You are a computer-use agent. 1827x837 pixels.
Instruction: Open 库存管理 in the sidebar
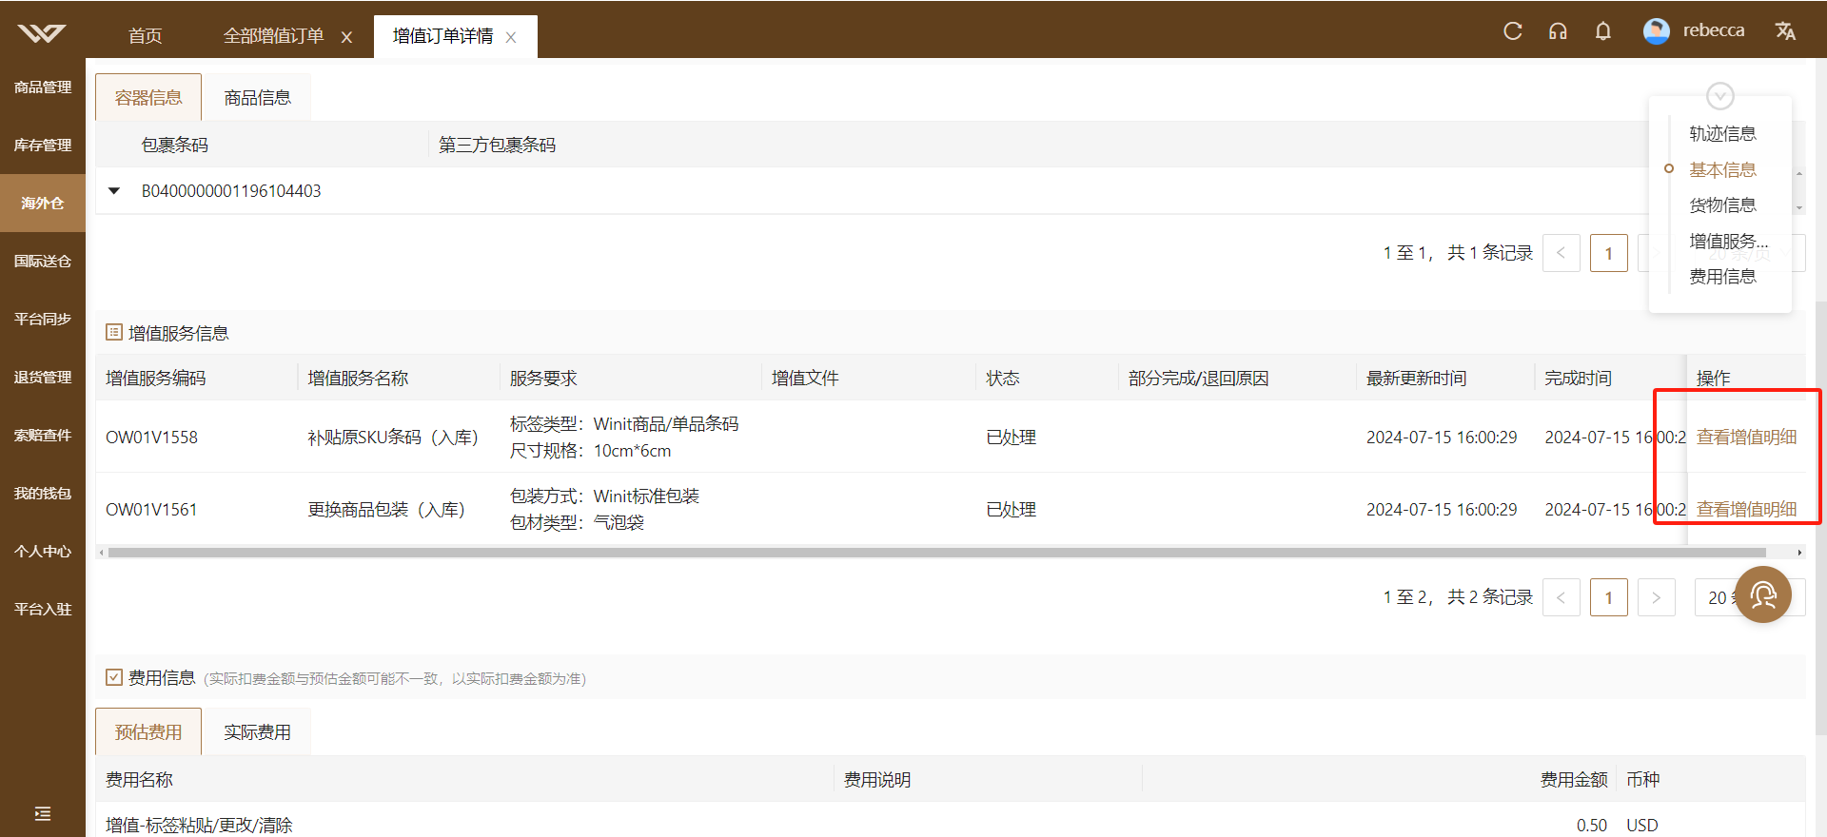pyautogui.click(x=43, y=146)
